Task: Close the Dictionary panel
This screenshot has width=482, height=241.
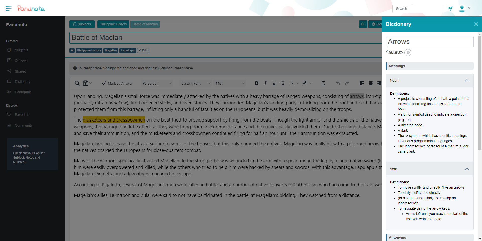Action: tap(476, 24)
